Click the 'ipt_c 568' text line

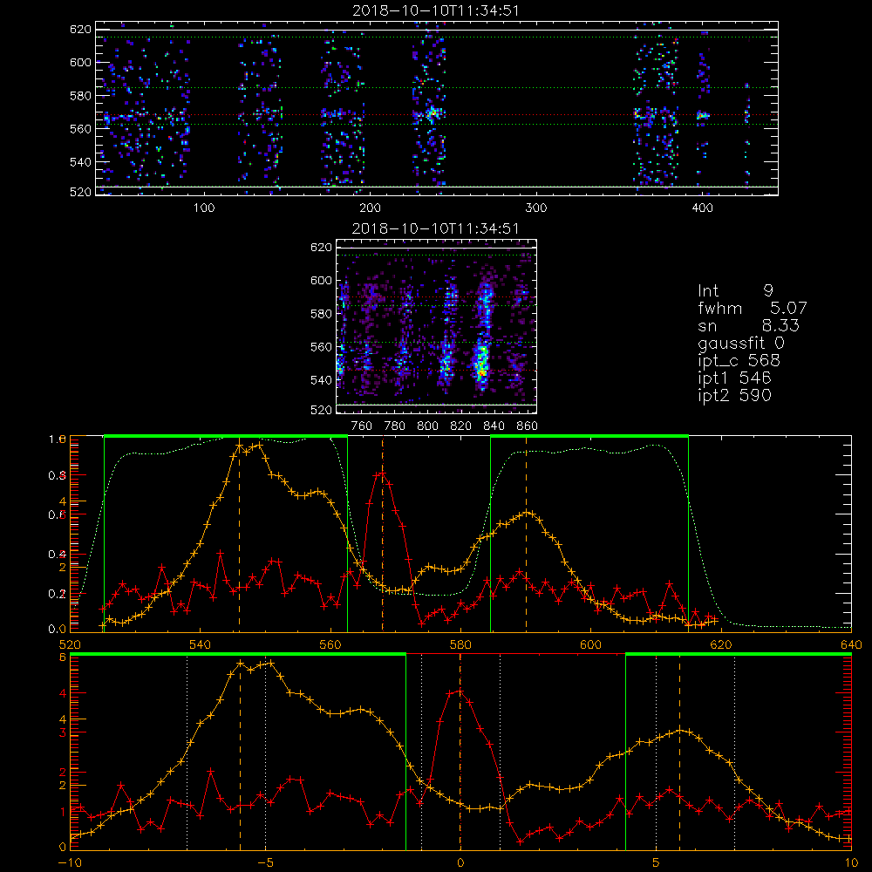pos(739,361)
